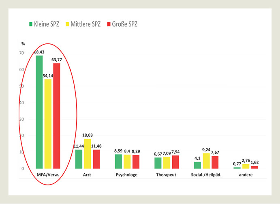Click the 2,76 data label over andere
The image size is (280, 204).
(246, 161)
